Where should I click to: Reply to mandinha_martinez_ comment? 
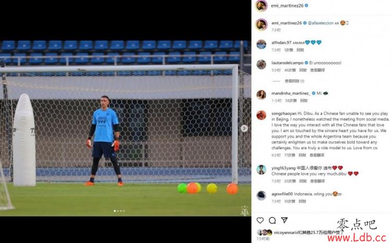(x=304, y=101)
